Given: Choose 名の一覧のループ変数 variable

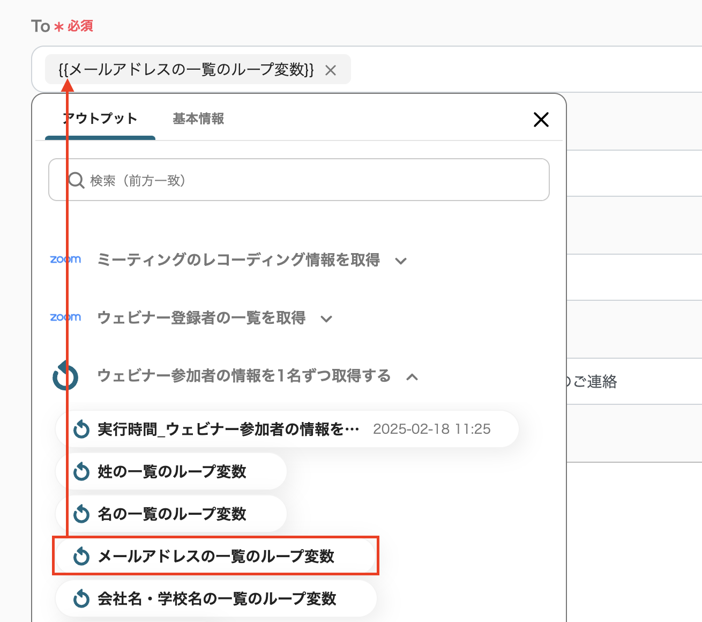Looking at the screenshot, I should [x=171, y=514].
